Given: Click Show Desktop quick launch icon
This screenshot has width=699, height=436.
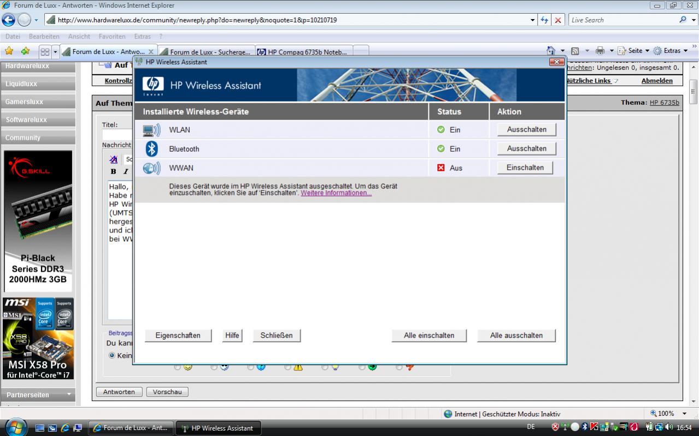Looking at the screenshot, I should tap(40, 428).
